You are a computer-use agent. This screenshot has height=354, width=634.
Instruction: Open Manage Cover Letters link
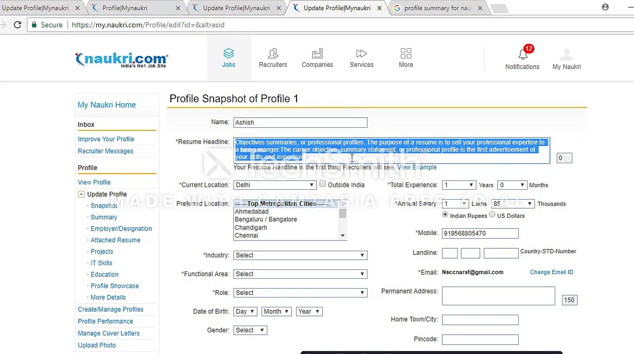coord(109,333)
